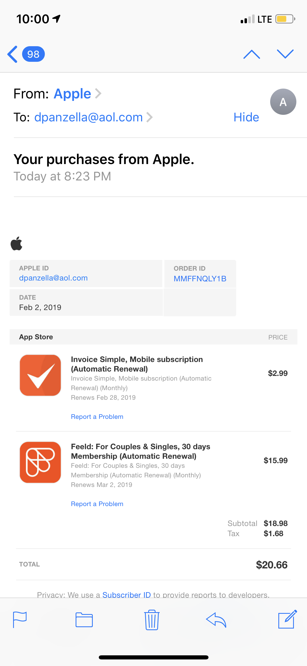Compose a new message with pencil icon
Viewport: 307px width, 666px height.
(x=288, y=619)
